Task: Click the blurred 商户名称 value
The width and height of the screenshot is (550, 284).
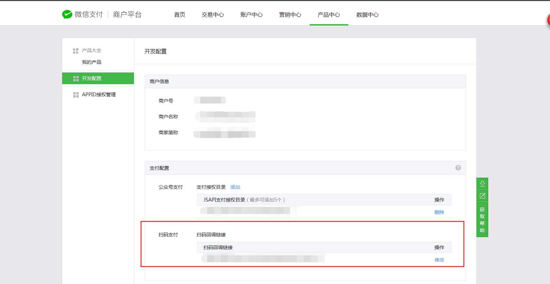Action: point(225,117)
